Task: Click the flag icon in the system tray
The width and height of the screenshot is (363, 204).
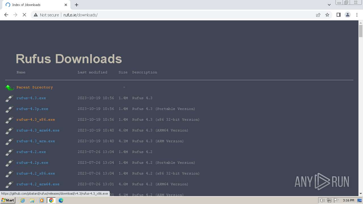Action: point(336,200)
